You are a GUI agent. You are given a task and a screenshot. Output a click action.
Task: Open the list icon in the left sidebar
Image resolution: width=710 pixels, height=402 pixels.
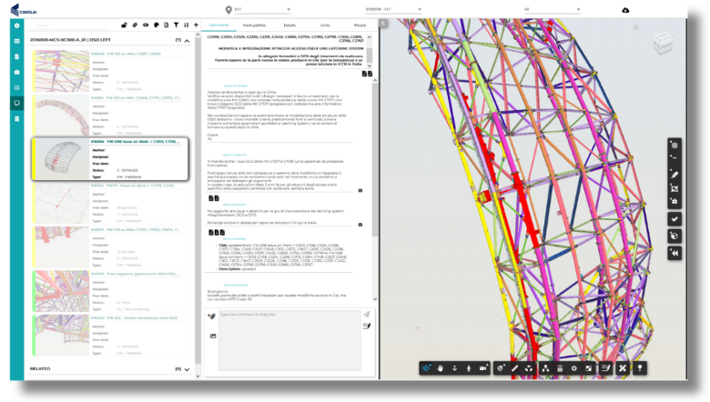(x=16, y=87)
